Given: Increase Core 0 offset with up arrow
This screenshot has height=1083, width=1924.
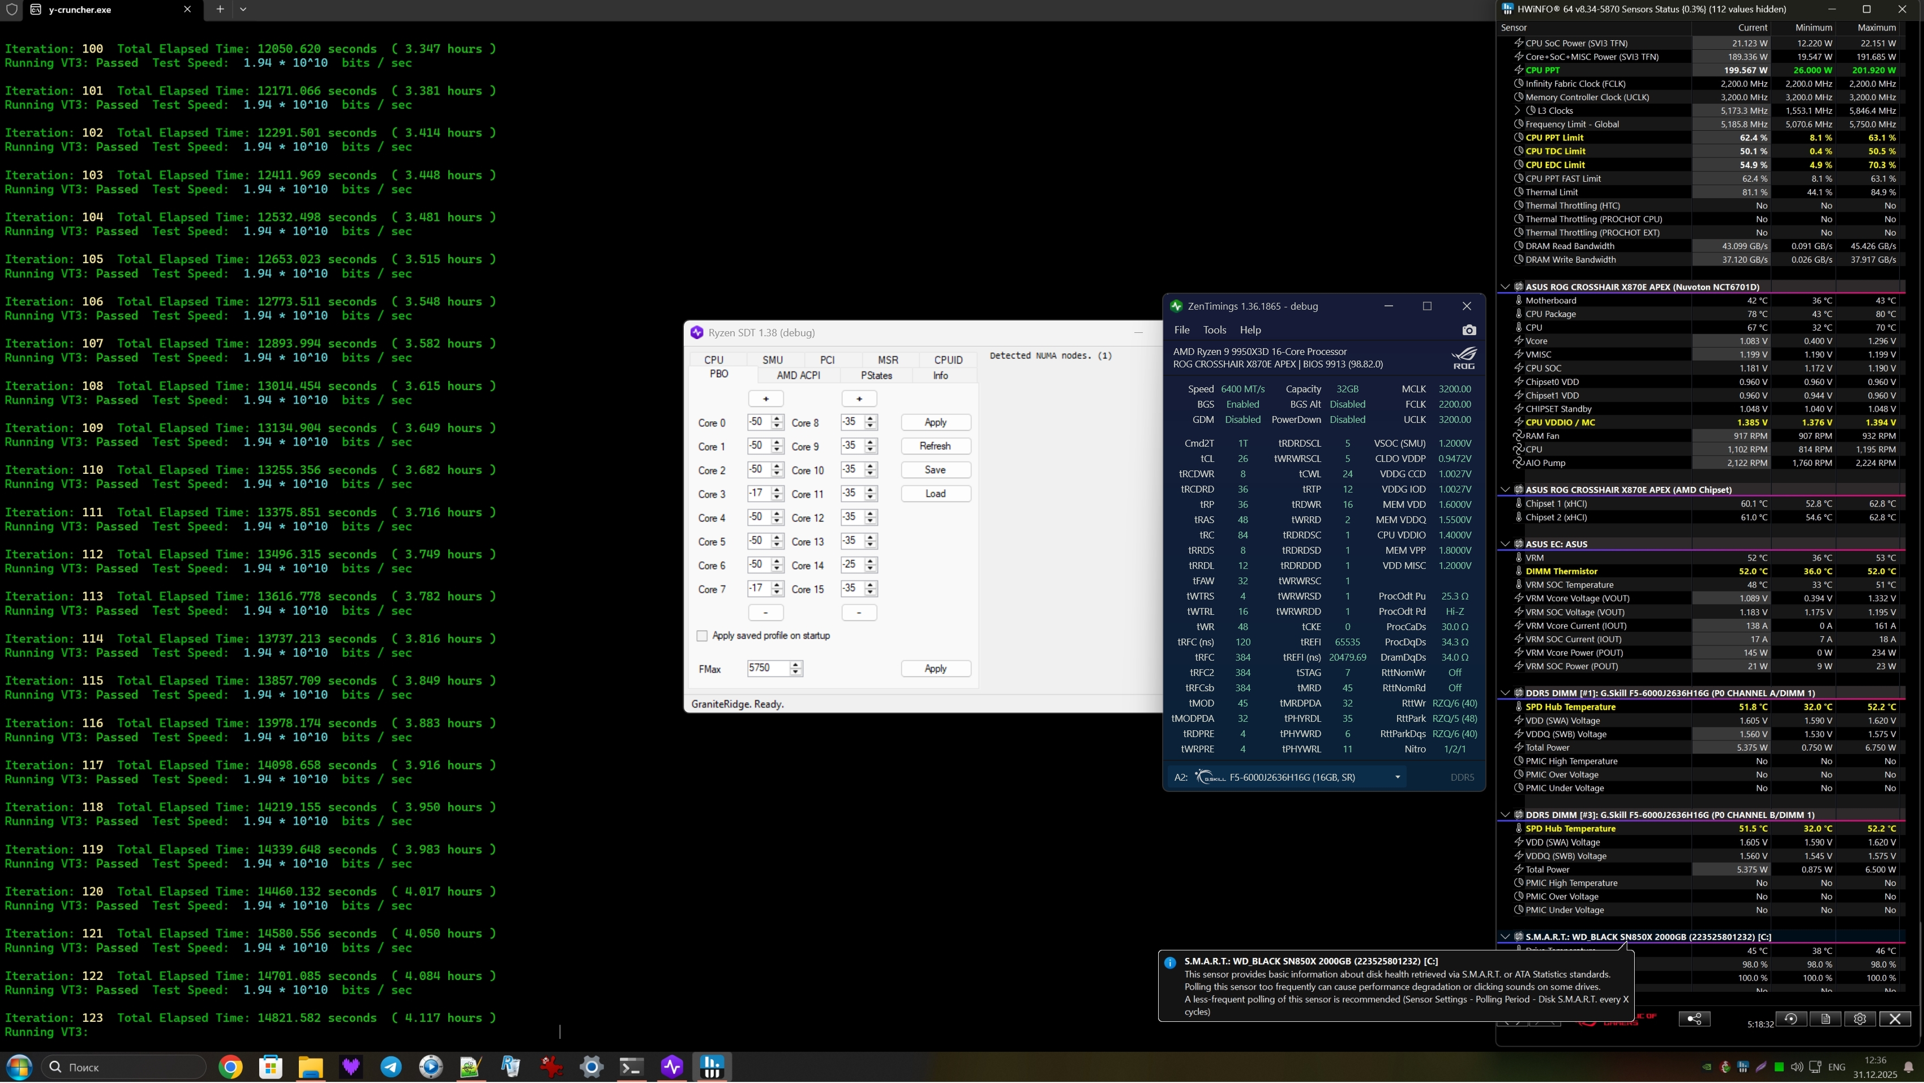Looking at the screenshot, I should [777, 418].
